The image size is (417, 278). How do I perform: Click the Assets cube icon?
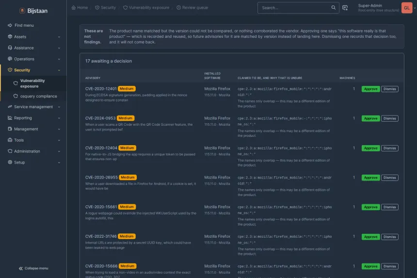pos(10,36)
